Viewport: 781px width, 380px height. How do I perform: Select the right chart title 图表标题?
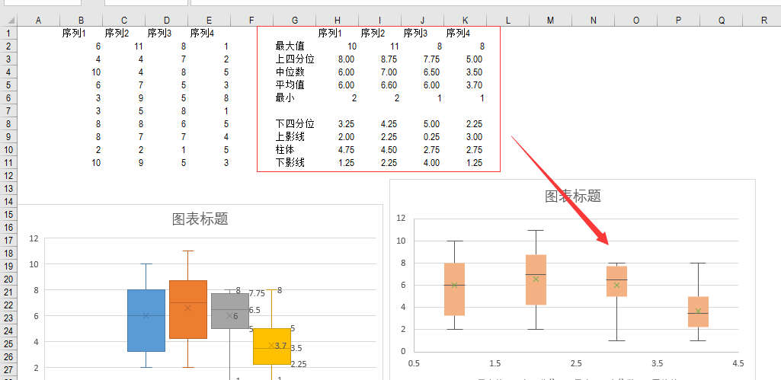click(573, 196)
